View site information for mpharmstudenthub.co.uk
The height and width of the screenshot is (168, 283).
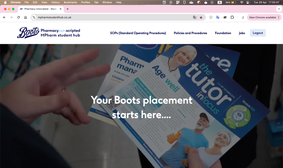point(34,18)
